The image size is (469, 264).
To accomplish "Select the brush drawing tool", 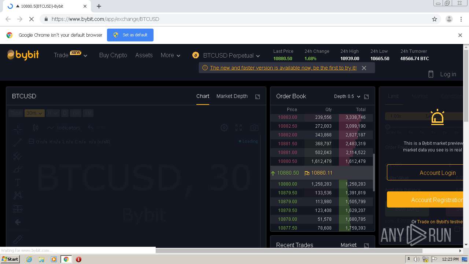I will pos(18,169).
